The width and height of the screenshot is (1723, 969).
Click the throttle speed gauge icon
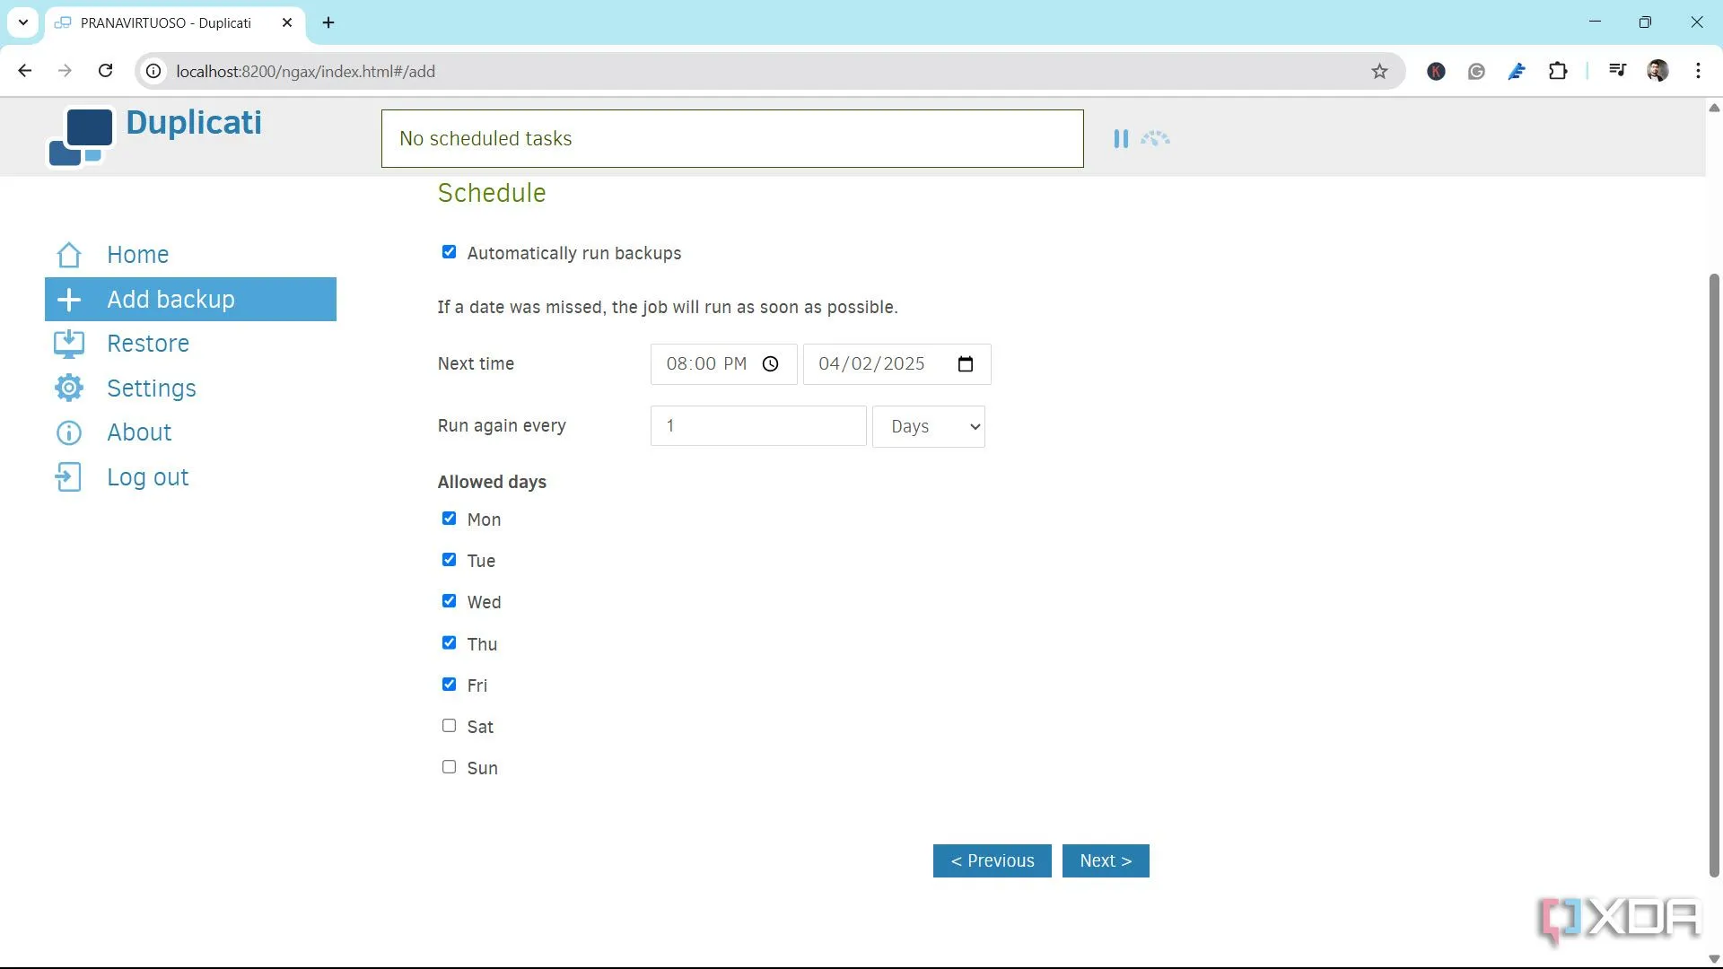pyautogui.click(x=1156, y=139)
